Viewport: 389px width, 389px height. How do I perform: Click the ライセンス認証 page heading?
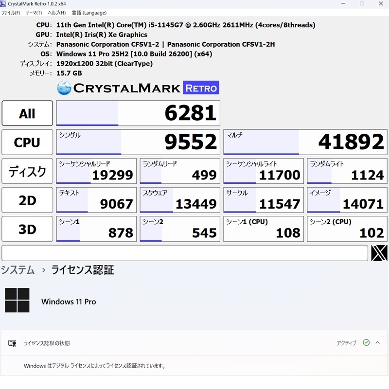tap(83, 270)
